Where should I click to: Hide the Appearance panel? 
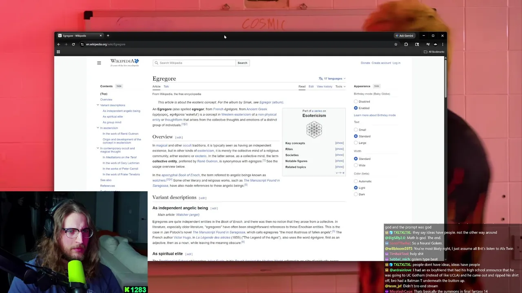point(377,86)
